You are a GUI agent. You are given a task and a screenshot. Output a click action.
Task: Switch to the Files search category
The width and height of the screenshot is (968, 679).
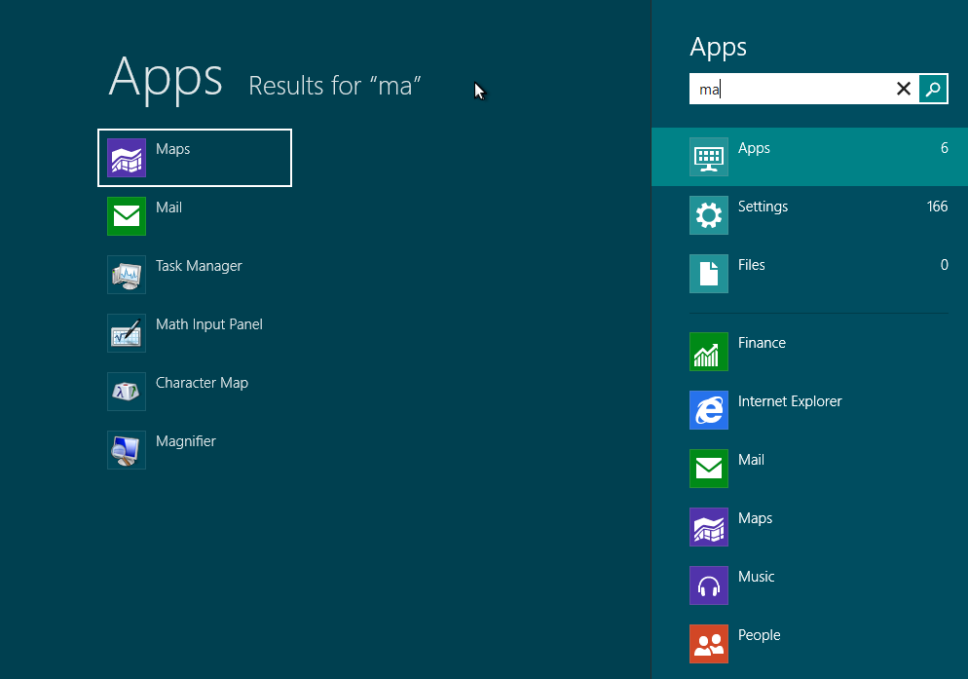click(808, 274)
